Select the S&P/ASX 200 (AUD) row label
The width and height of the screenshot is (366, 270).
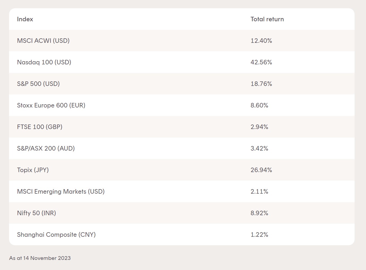tap(46, 148)
